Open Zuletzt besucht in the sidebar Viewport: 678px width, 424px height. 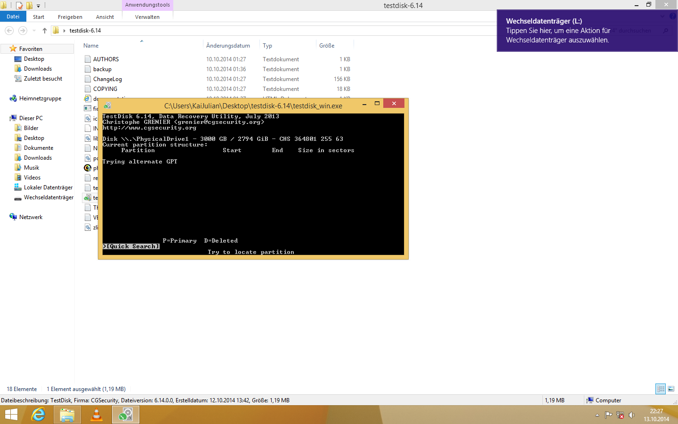pos(43,79)
